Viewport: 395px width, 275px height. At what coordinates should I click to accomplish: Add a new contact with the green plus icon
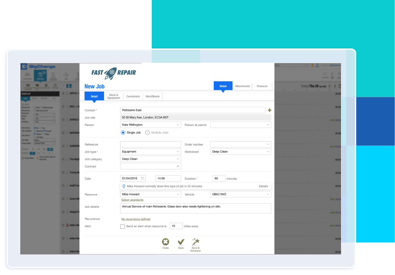pos(269,110)
